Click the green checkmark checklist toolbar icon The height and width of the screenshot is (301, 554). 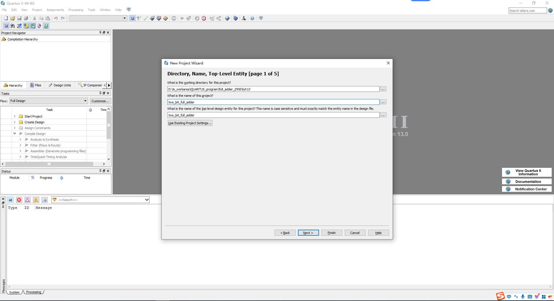pos(46,26)
